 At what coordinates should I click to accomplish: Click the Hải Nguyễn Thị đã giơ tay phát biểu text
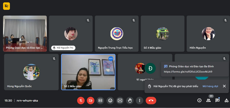pos(176,86)
